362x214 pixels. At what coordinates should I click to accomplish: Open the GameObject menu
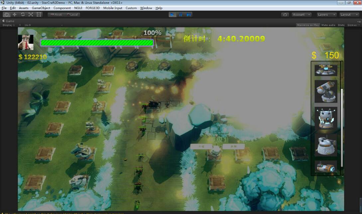[41, 8]
